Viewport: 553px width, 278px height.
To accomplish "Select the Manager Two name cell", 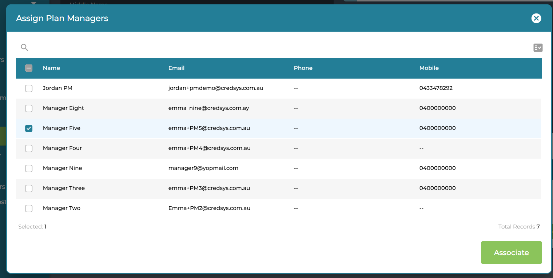I will (x=61, y=208).
